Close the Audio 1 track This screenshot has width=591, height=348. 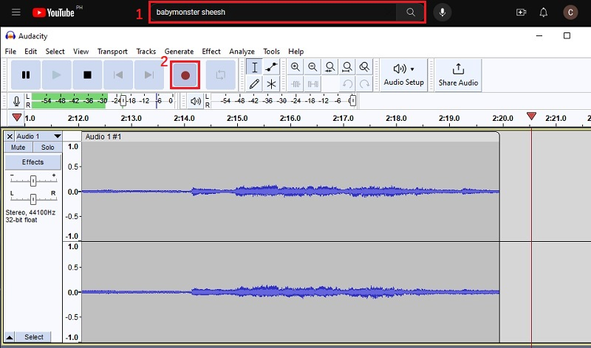click(10, 136)
